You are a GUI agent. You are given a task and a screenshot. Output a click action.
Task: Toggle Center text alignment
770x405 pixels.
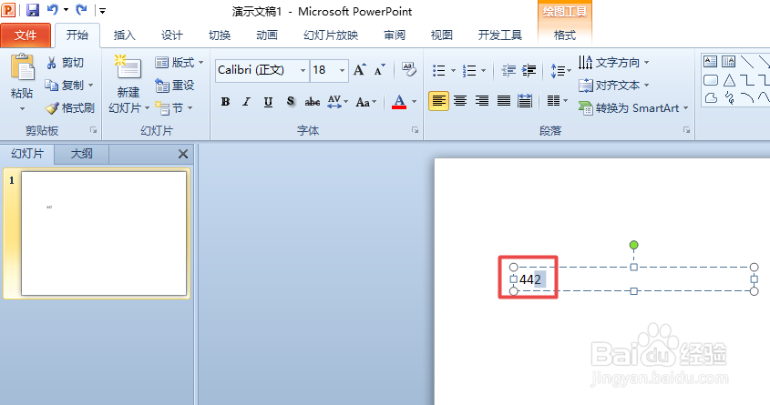point(460,101)
